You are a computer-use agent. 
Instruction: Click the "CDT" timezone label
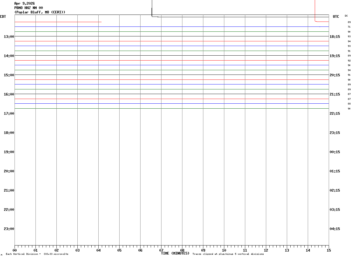3,17
